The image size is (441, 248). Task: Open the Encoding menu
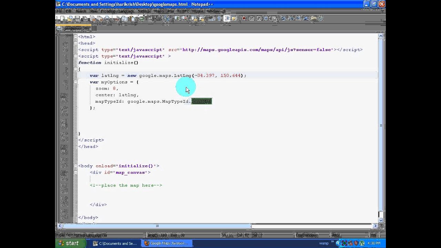[108, 11]
